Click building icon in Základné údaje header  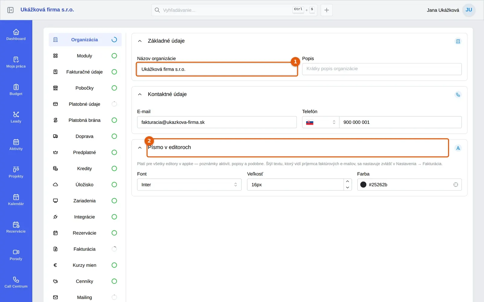[458, 41]
